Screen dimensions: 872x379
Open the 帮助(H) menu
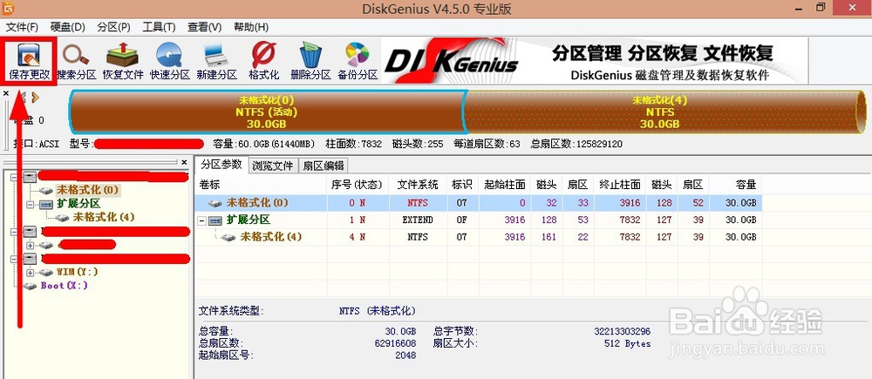click(x=251, y=27)
